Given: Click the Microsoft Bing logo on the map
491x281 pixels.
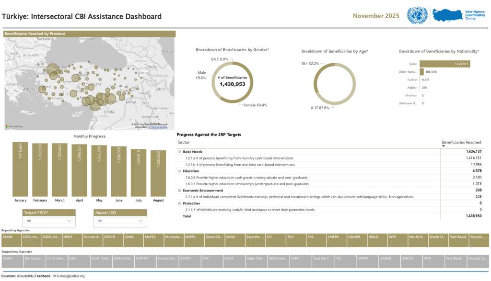Looking at the screenshot, I should 14,126.
